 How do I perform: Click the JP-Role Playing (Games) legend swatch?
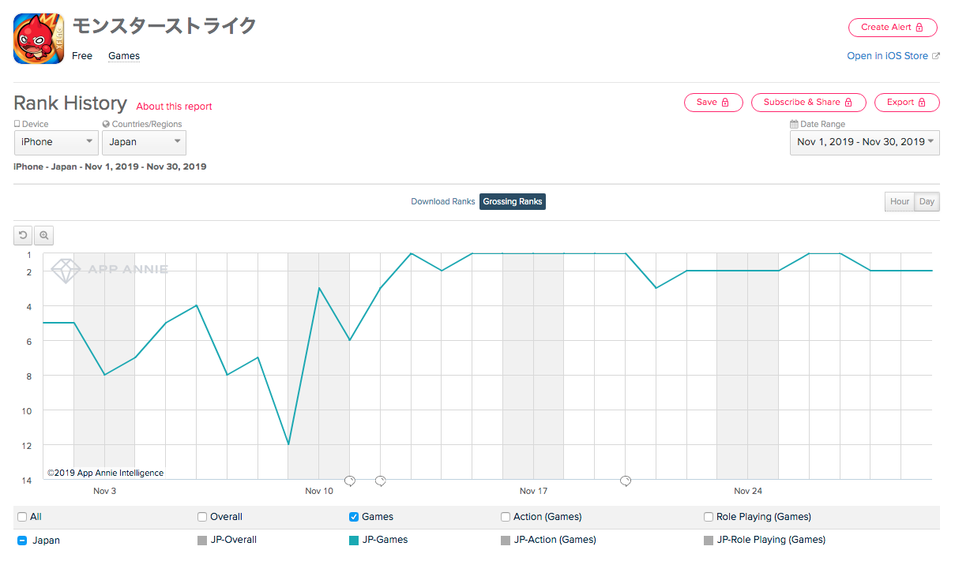709,541
